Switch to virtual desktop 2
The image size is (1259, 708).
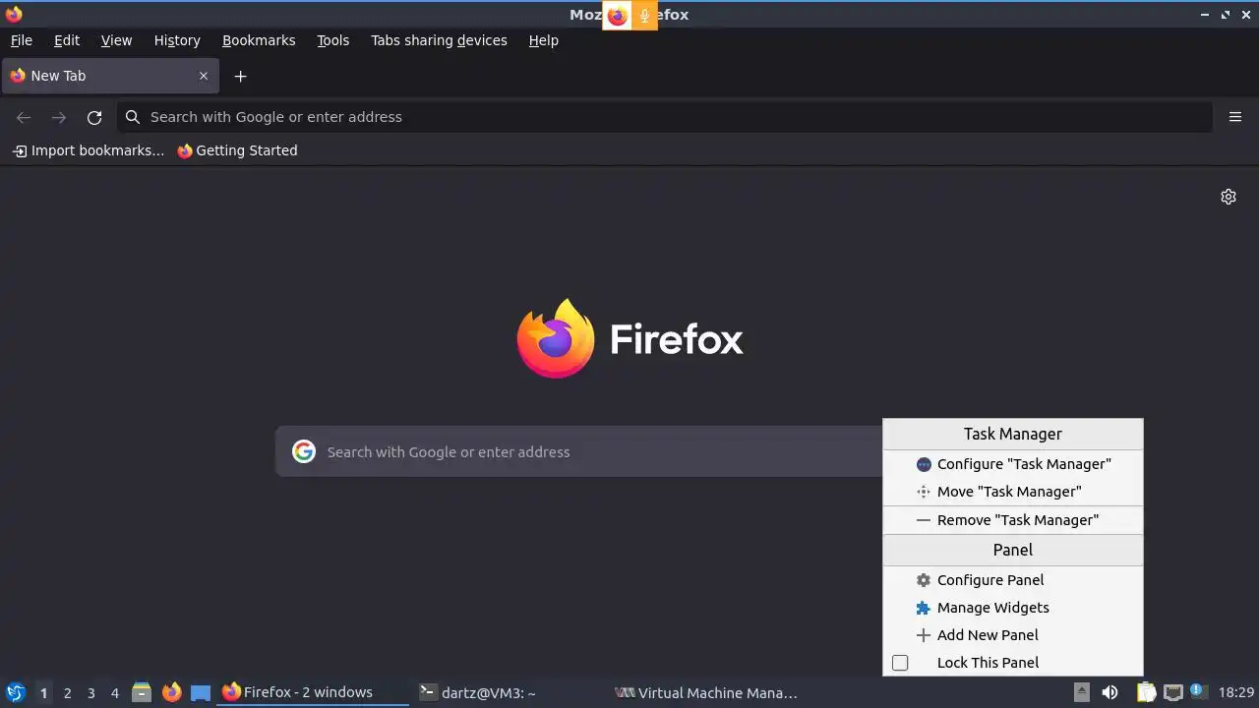pyautogui.click(x=67, y=692)
